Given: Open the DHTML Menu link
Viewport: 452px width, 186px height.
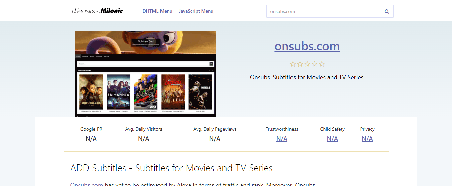Looking at the screenshot, I should click(x=157, y=11).
